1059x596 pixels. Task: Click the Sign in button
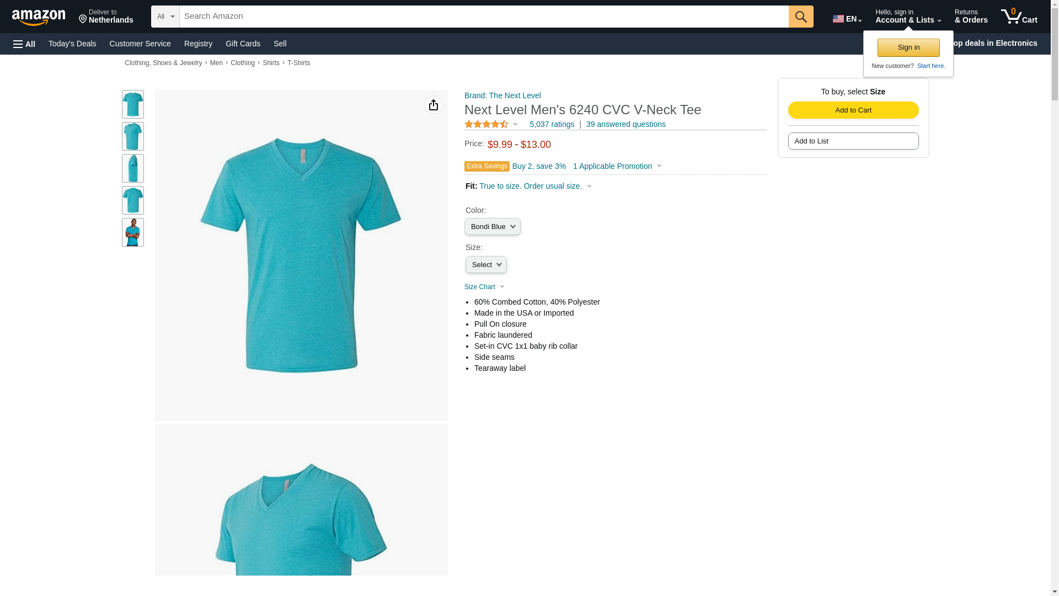tap(908, 47)
